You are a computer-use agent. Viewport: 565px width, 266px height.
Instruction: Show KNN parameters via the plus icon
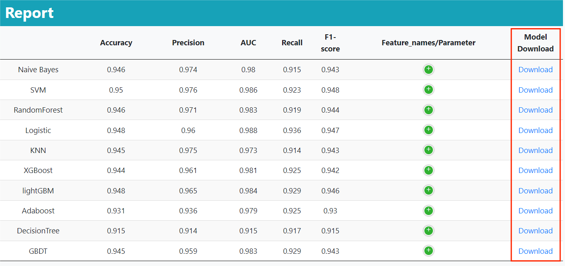coord(428,150)
